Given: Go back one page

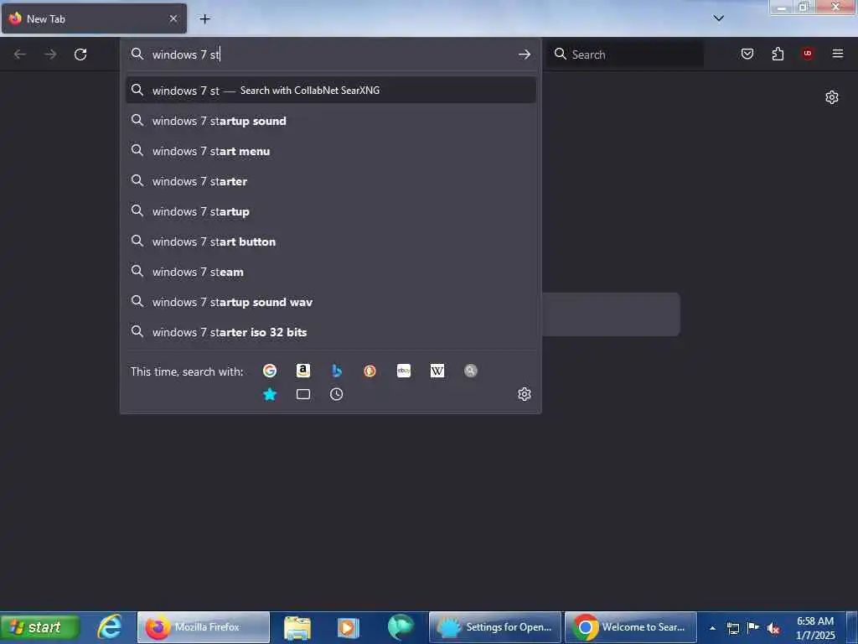Looking at the screenshot, I should point(20,55).
